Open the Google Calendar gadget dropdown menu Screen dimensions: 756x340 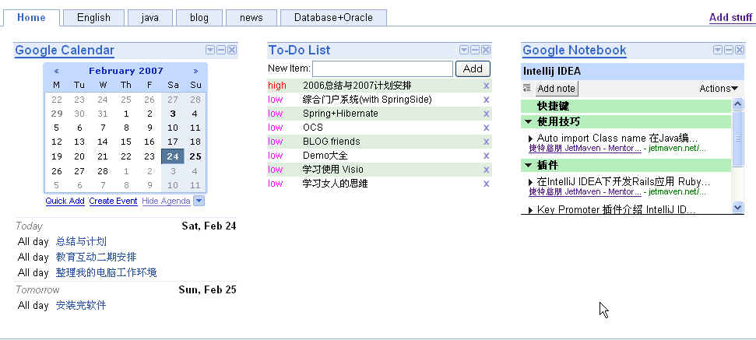[x=210, y=50]
